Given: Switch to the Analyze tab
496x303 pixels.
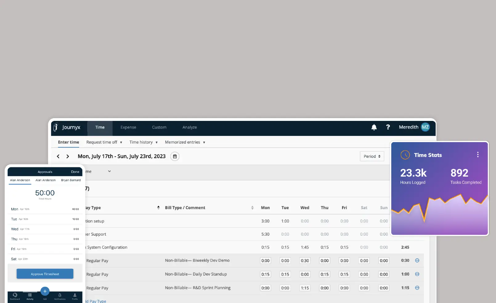Looking at the screenshot, I should click(x=189, y=127).
